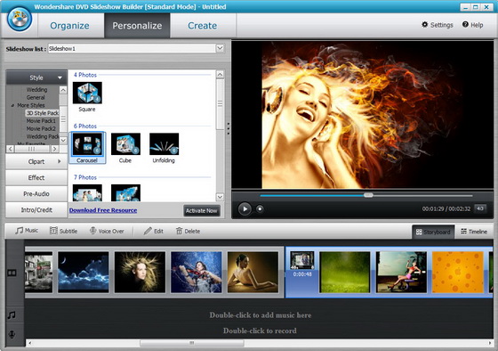Viewport: 498px width, 351px height.
Task: Click the Music note toolbar icon
Action: click(20, 231)
